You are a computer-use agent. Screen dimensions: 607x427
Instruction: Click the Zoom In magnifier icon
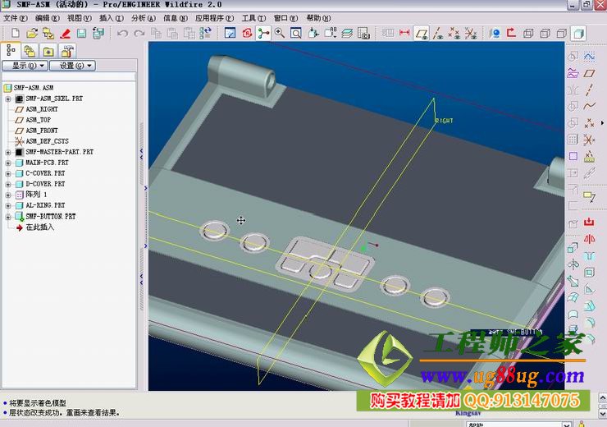click(280, 34)
